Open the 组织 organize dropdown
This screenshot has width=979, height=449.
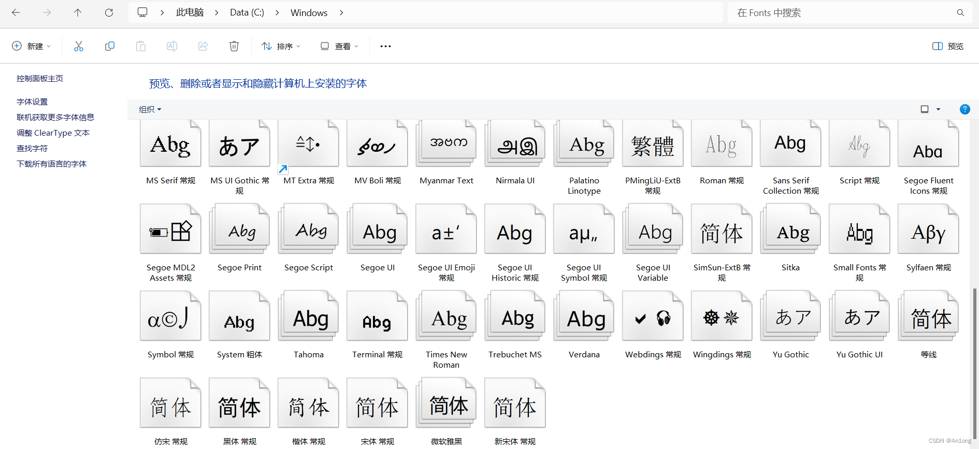150,109
